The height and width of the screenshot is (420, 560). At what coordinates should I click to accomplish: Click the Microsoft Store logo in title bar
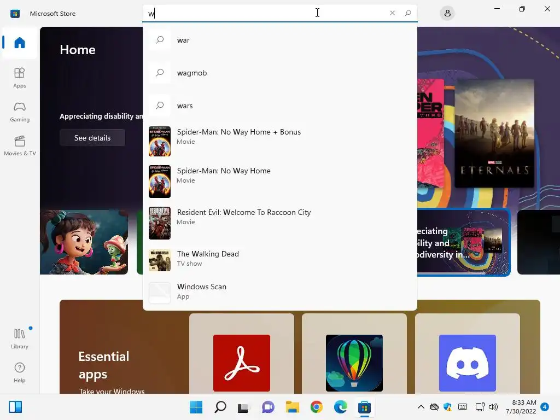coord(15,14)
